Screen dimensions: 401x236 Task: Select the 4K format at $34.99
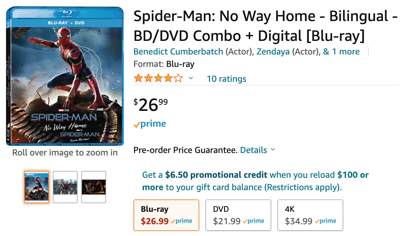tap(310, 215)
